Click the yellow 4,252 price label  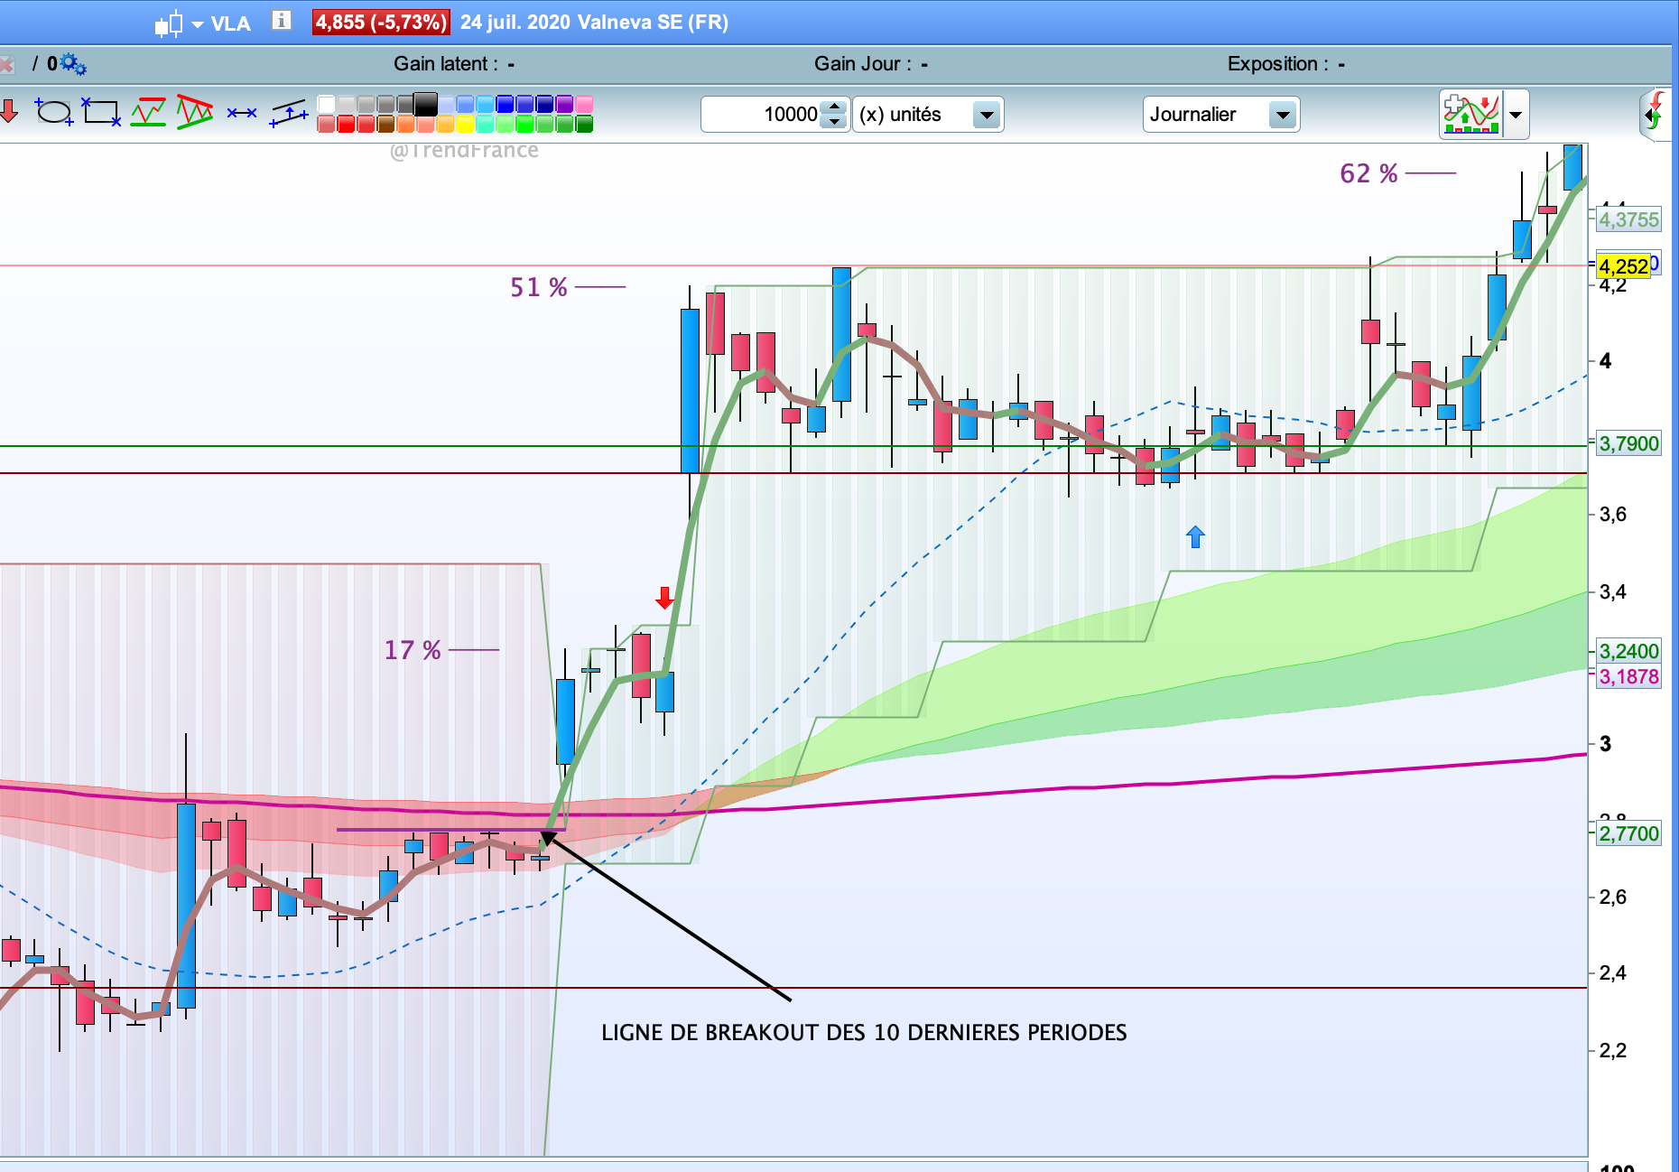[1623, 266]
